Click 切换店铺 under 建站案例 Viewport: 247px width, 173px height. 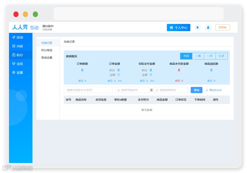click(47, 30)
